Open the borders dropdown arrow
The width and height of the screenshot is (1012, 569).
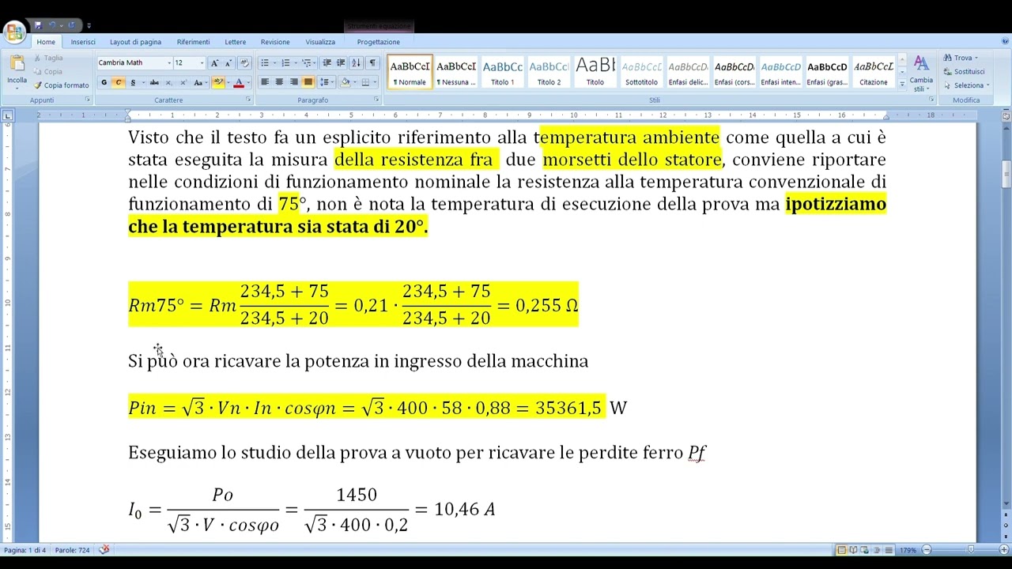pyautogui.click(x=376, y=82)
